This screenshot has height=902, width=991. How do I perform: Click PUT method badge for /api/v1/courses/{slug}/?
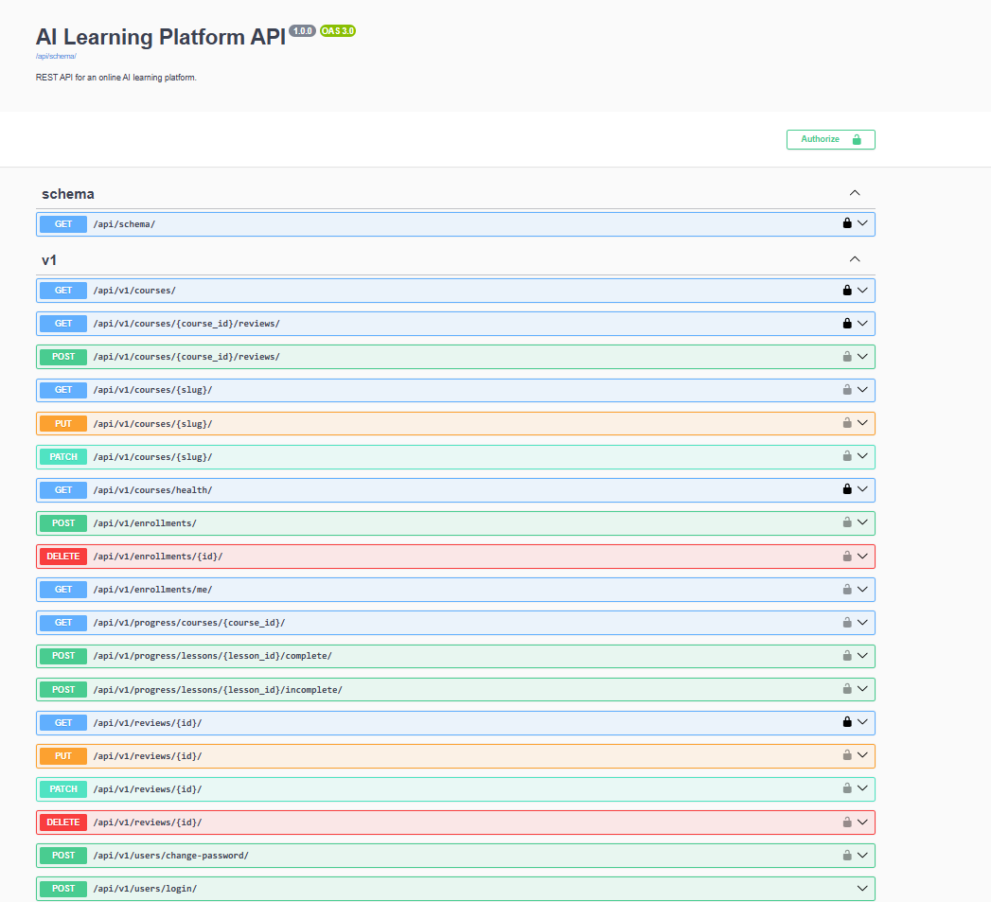pyautogui.click(x=63, y=423)
